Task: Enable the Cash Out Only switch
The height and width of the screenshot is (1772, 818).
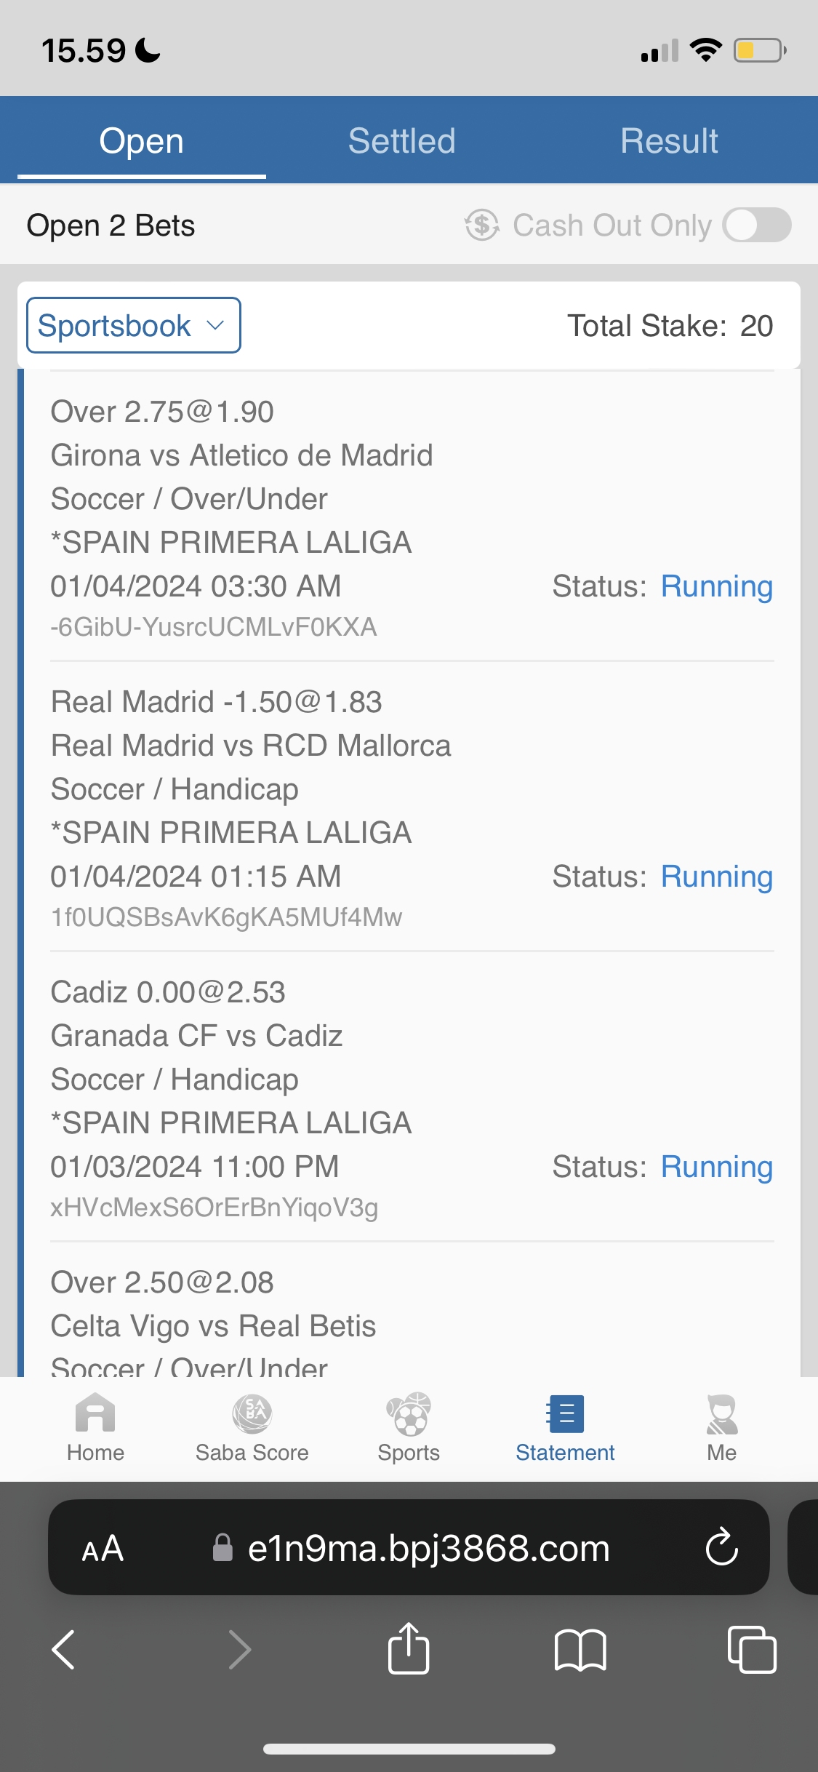Action: [x=756, y=225]
